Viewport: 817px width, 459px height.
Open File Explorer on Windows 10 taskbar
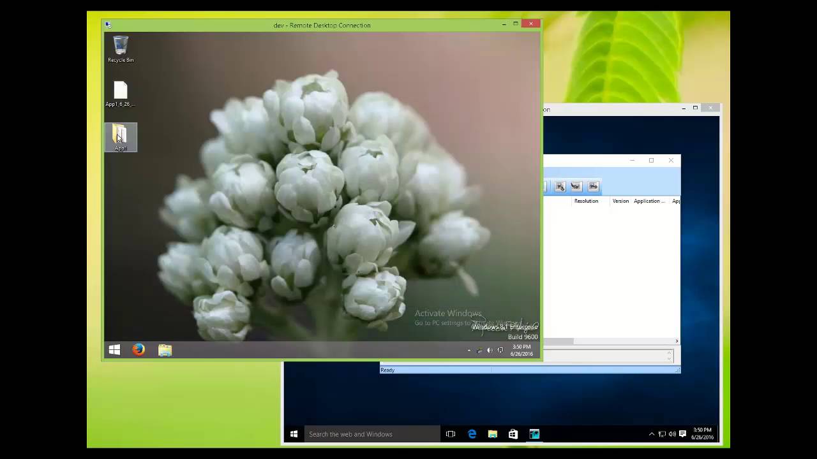tap(493, 434)
